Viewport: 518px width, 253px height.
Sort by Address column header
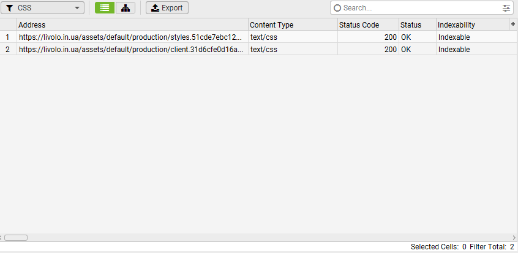pos(132,25)
